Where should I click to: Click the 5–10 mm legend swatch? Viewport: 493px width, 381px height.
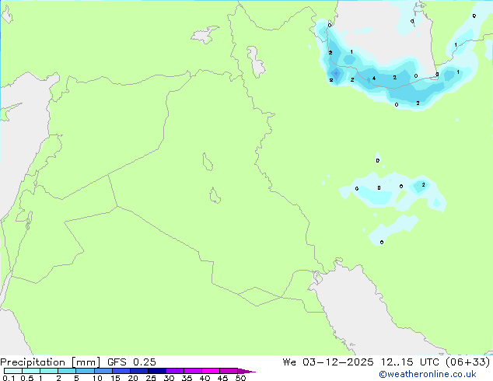click(x=85, y=371)
